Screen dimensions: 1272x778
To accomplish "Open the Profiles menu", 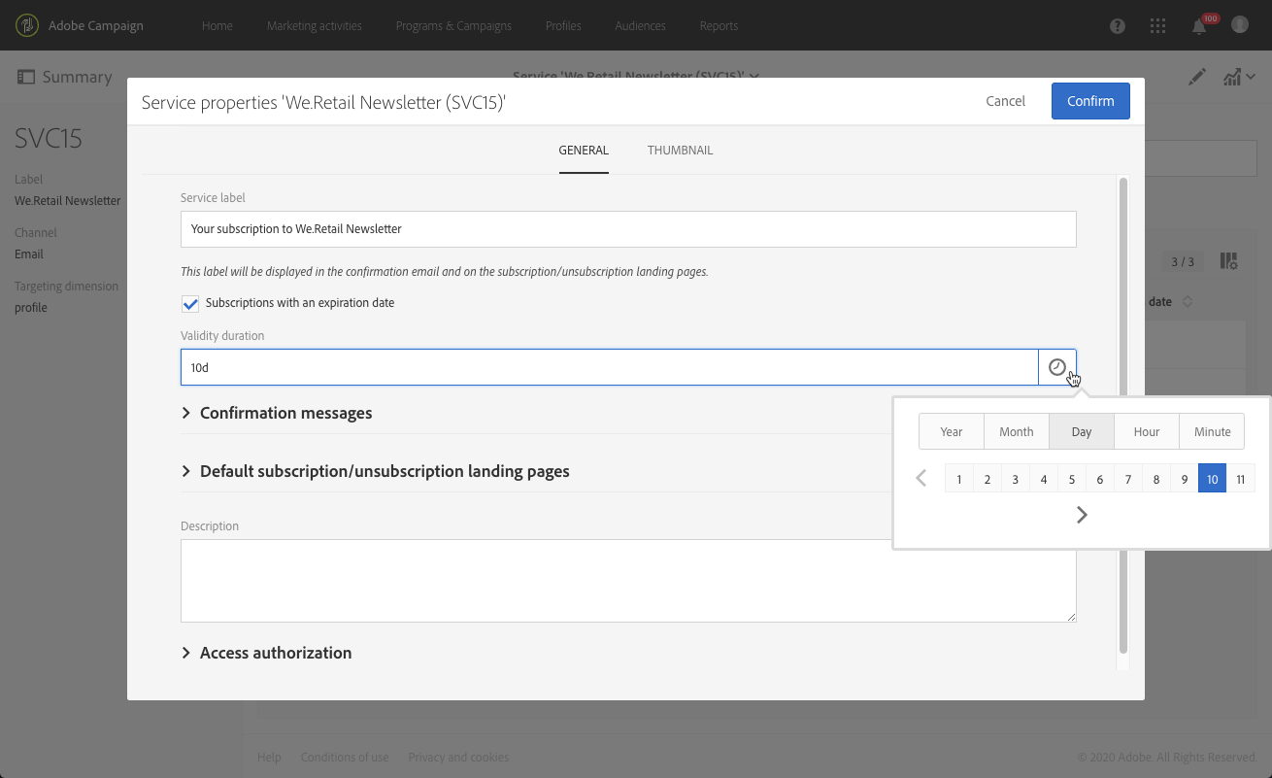I will pos(563,25).
